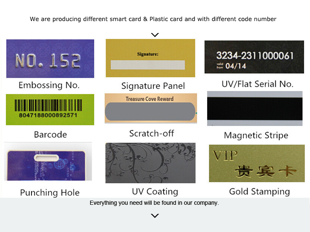The height and width of the screenshot is (232, 310).
Task: Click the Punching Hole caption
Action: (x=50, y=193)
